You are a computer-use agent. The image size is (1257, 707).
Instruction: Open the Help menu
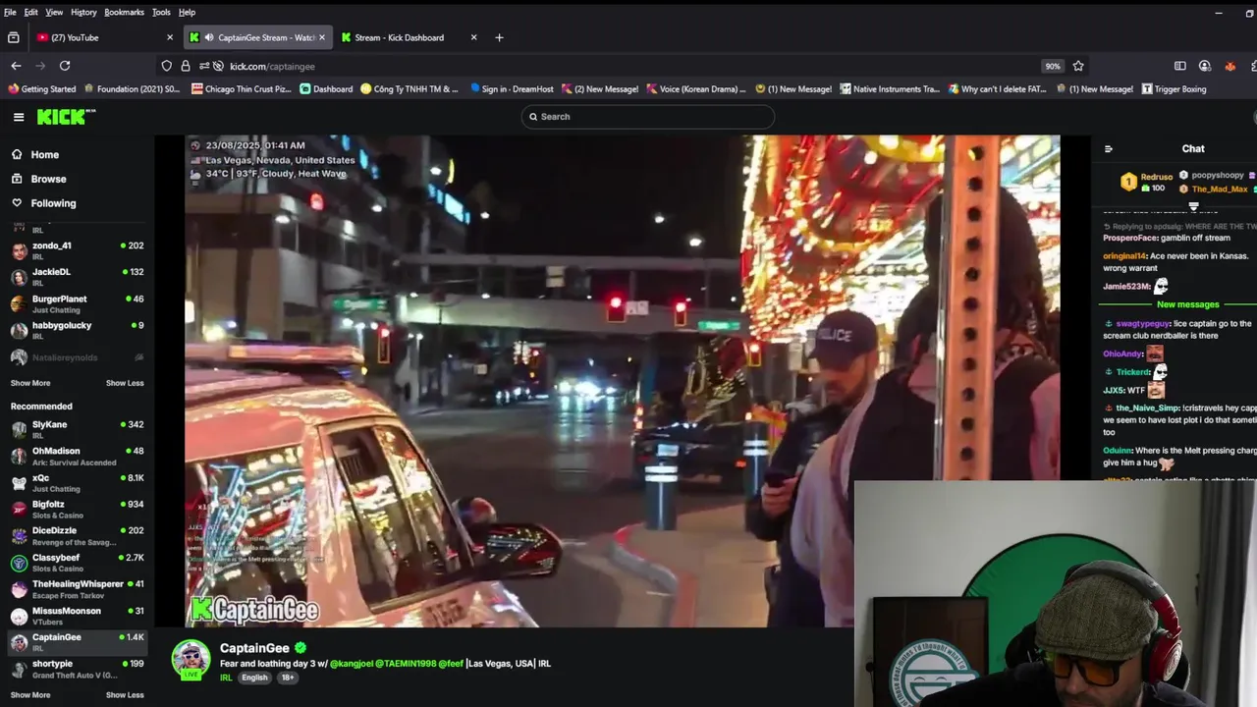click(187, 12)
